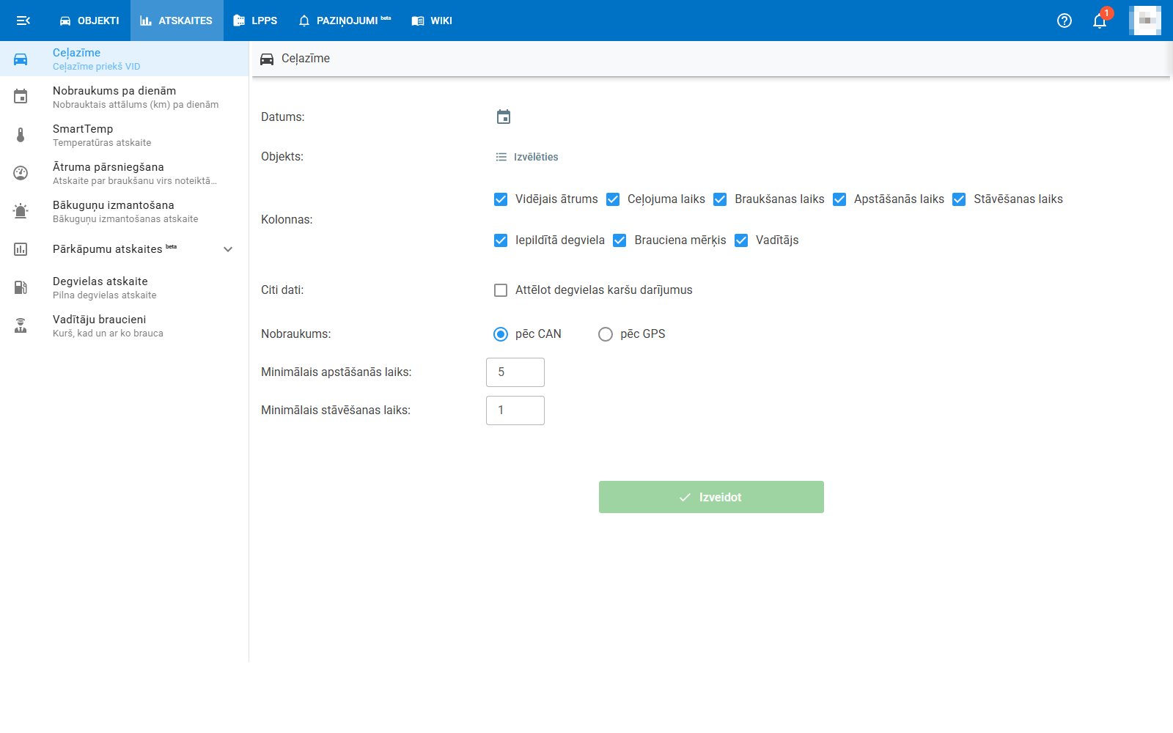Open the Vadītāju braucieni driver icon

pos(21,325)
